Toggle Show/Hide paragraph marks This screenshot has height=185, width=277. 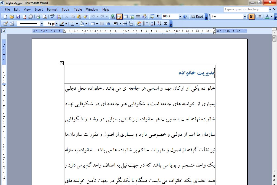pos(158,17)
